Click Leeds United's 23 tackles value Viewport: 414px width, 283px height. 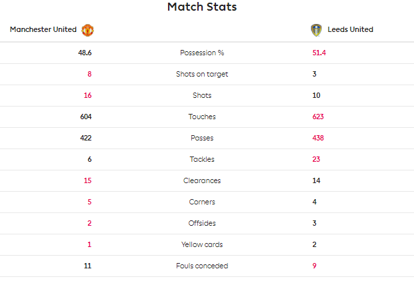(x=316, y=159)
